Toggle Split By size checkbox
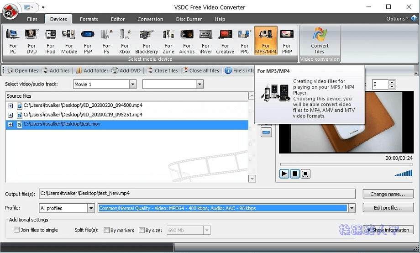The height and width of the screenshot is (253, 420). pos(142,230)
